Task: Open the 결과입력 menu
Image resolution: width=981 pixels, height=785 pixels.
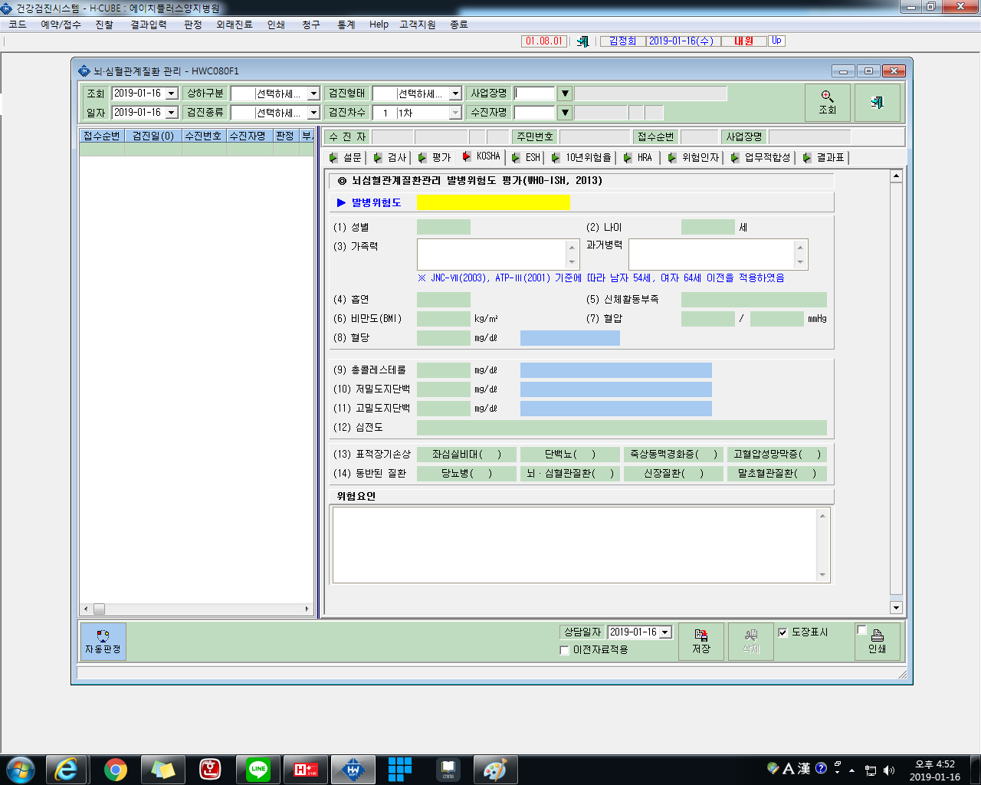Action: (x=149, y=25)
